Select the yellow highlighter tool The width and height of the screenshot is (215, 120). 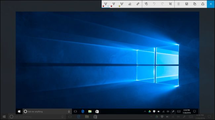(122, 4)
